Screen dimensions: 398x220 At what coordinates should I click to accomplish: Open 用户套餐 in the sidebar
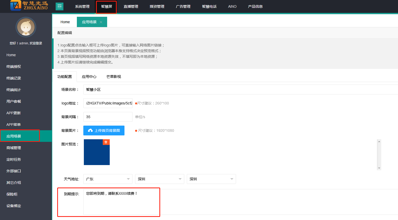coord(26,101)
